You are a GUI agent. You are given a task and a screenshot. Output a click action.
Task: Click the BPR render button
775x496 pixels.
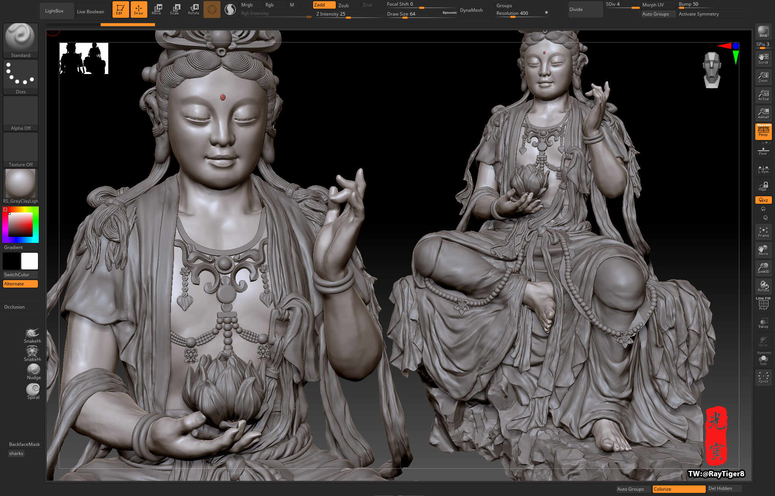click(763, 31)
